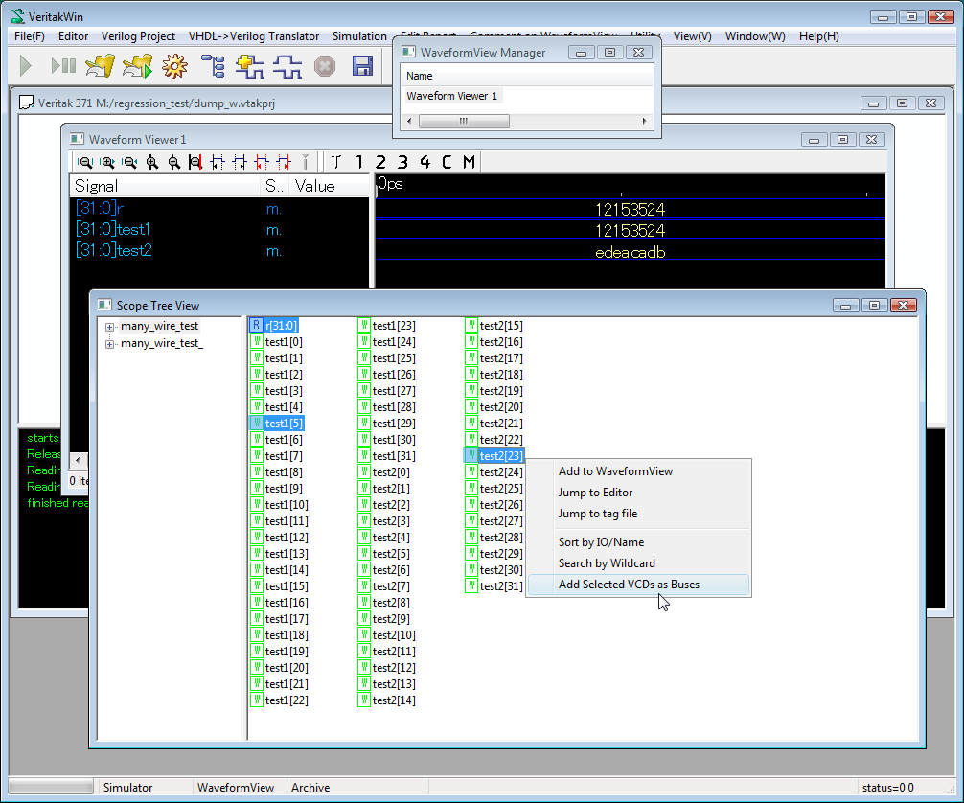
Task: Open the File(F) menu
Action: (30, 36)
